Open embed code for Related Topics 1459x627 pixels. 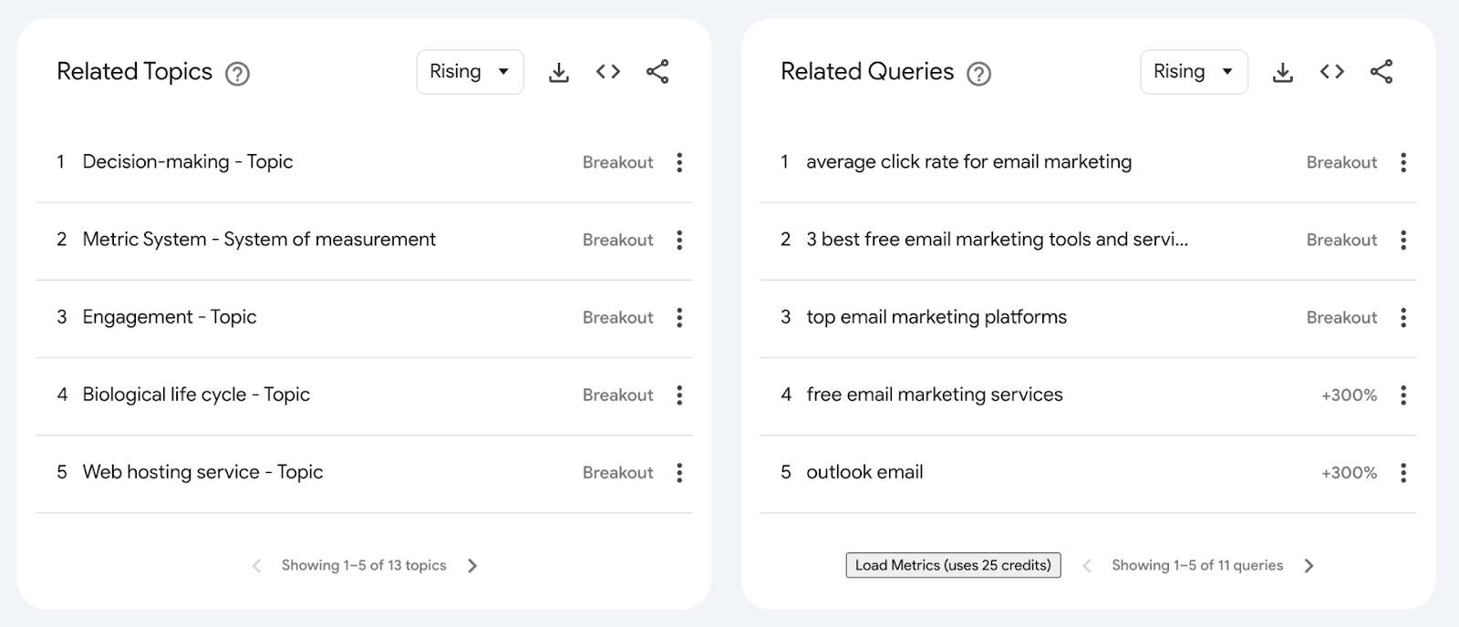click(608, 72)
